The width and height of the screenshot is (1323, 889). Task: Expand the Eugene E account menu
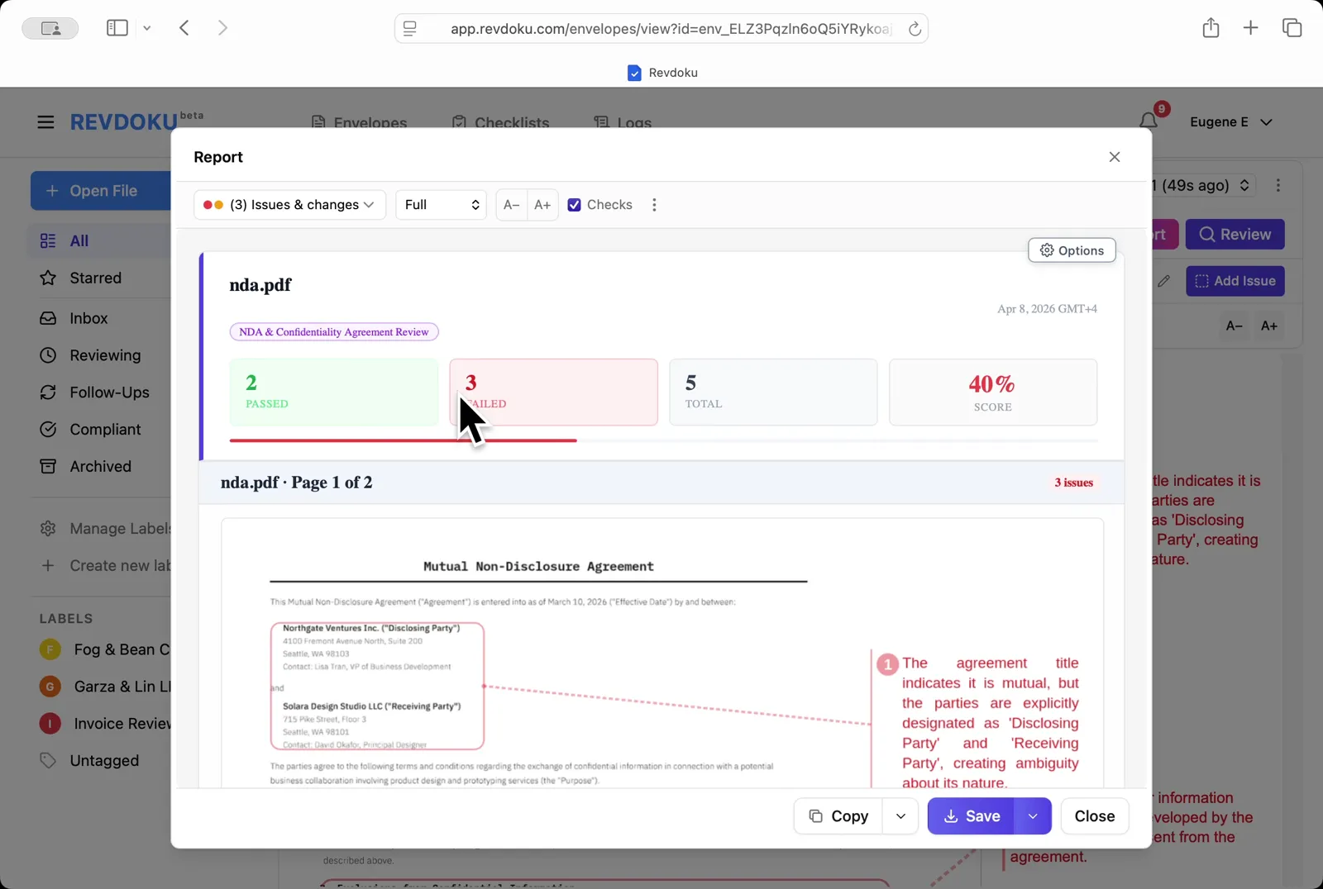coord(1231,121)
